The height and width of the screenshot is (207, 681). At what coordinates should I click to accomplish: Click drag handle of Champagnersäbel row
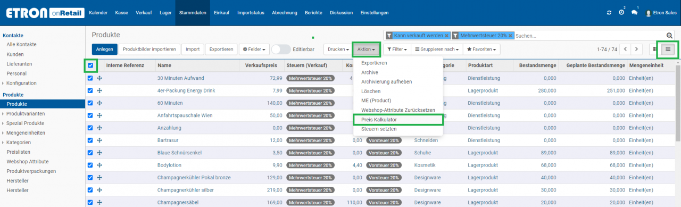pyautogui.click(x=99, y=202)
